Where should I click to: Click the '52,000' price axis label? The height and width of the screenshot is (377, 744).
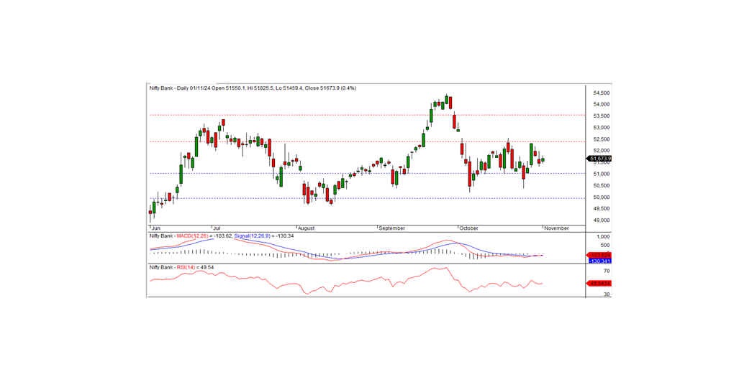click(x=602, y=151)
